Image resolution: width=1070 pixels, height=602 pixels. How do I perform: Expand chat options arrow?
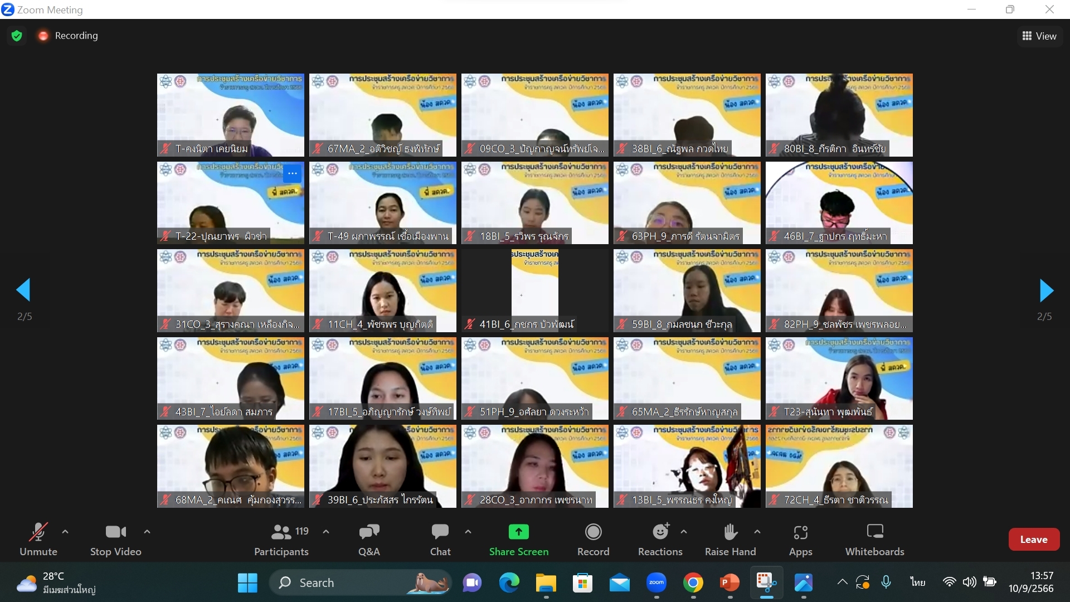coord(468,532)
